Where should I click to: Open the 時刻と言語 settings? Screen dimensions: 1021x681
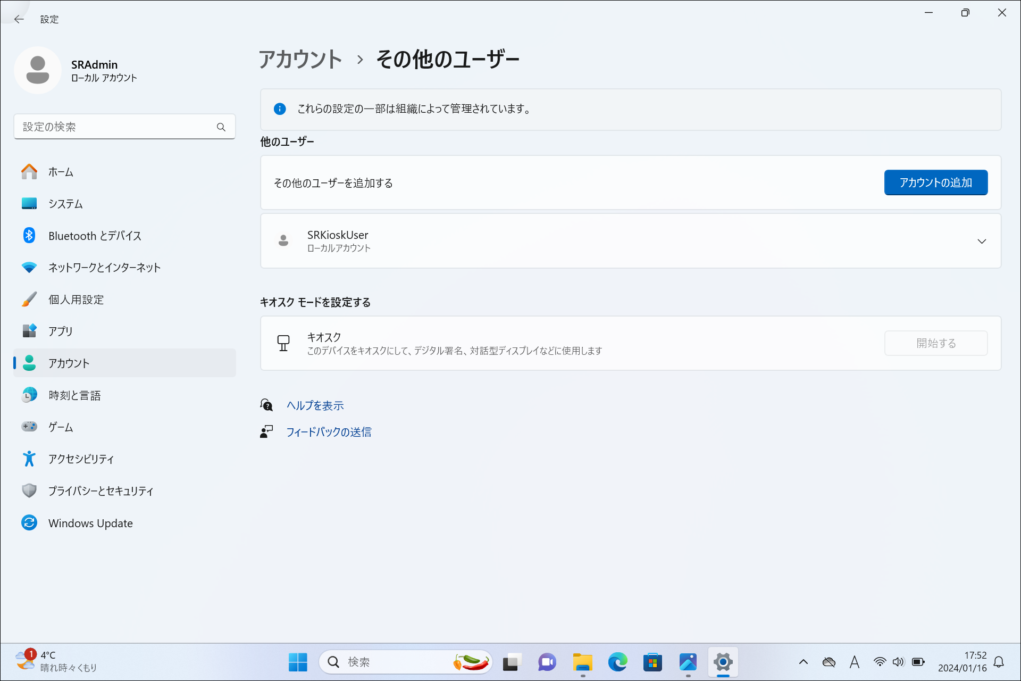[x=74, y=395]
